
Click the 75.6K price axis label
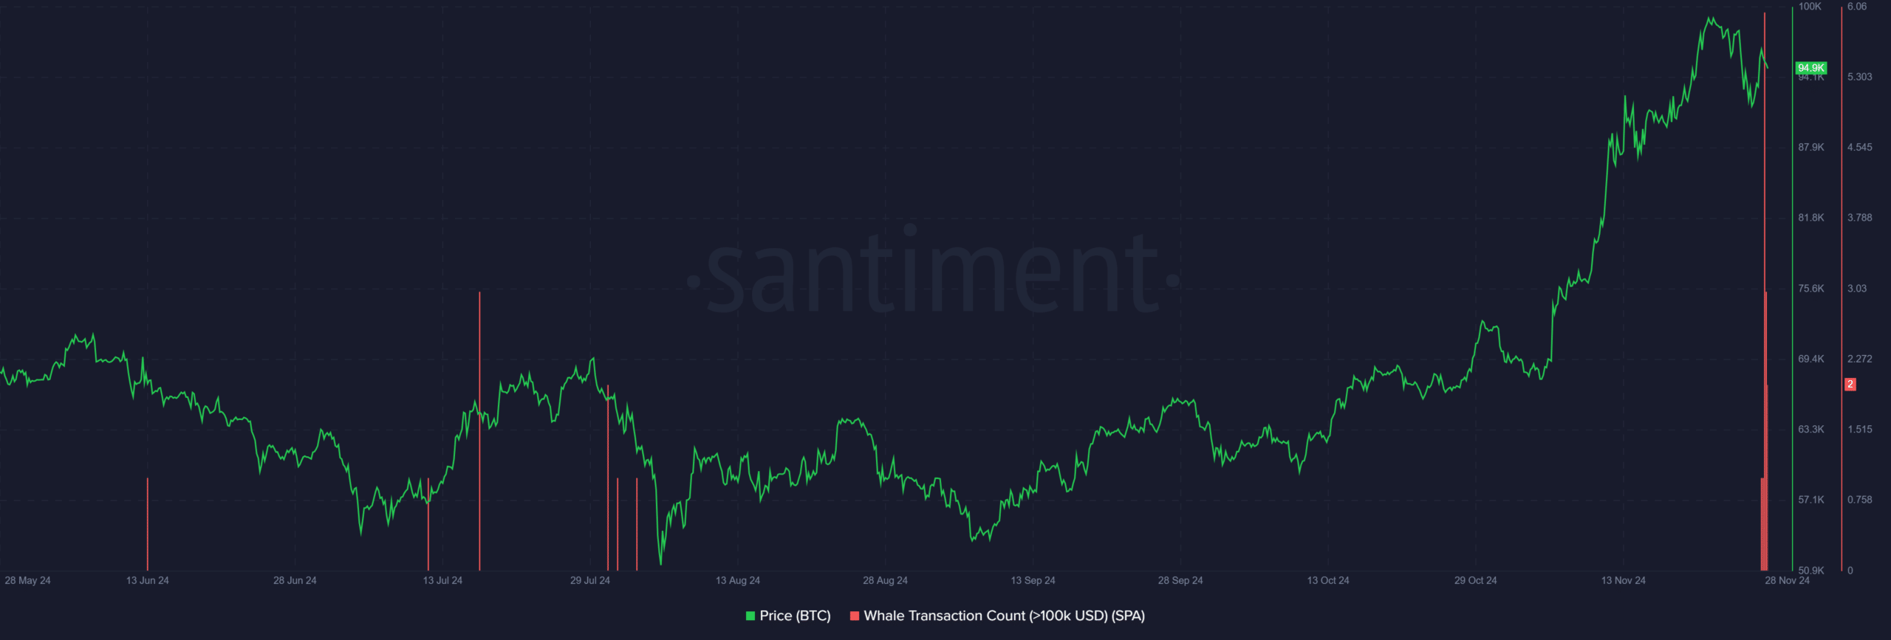pyautogui.click(x=1811, y=289)
